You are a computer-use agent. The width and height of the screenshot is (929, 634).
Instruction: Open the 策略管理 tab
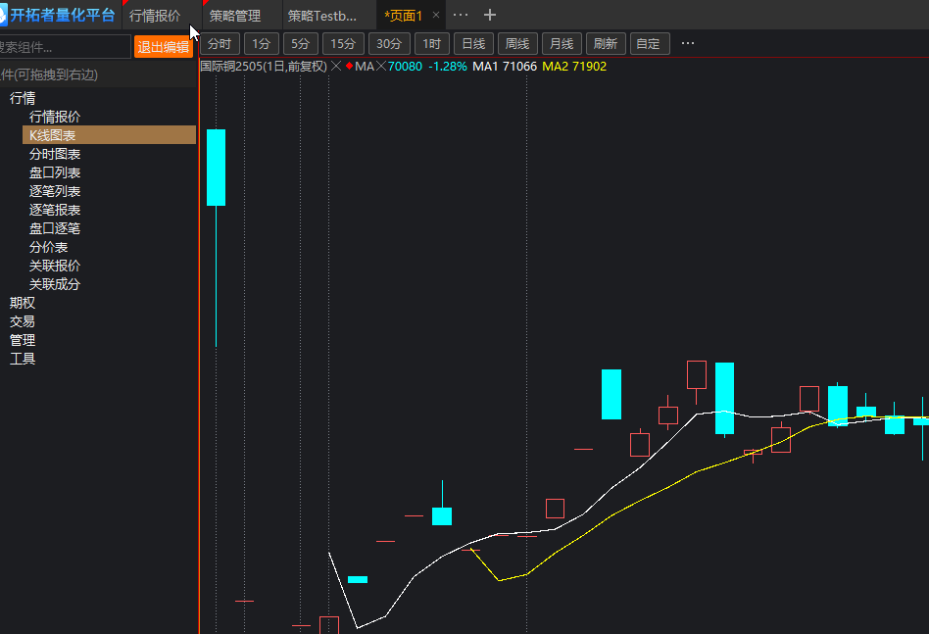tap(235, 16)
